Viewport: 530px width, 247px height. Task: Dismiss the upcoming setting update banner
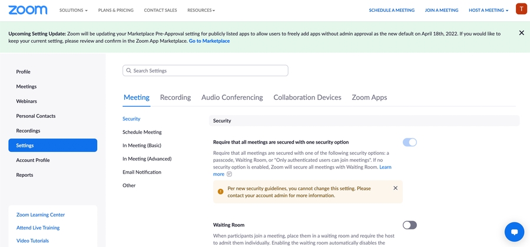[521, 33]
